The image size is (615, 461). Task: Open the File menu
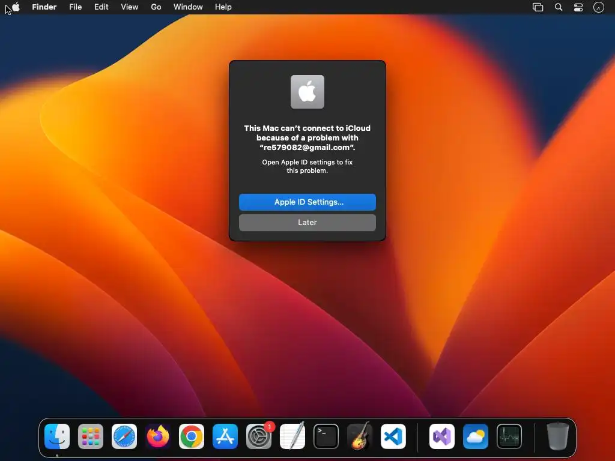click(75, 7)
